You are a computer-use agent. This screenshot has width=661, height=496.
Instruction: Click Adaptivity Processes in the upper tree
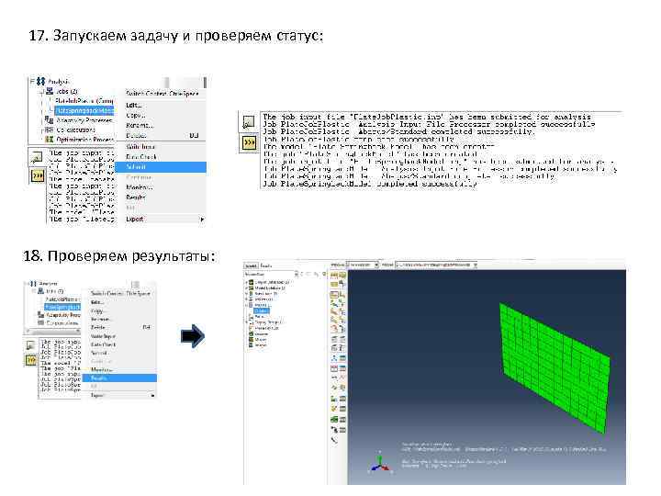(x=84, y=120)
